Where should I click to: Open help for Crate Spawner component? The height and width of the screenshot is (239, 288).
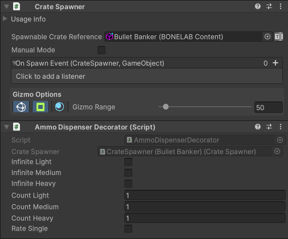click(x=258, y=6)
